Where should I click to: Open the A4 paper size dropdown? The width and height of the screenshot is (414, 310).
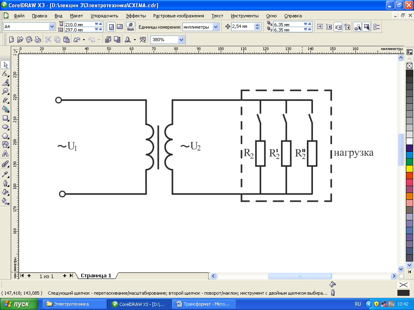coord(52,27)
